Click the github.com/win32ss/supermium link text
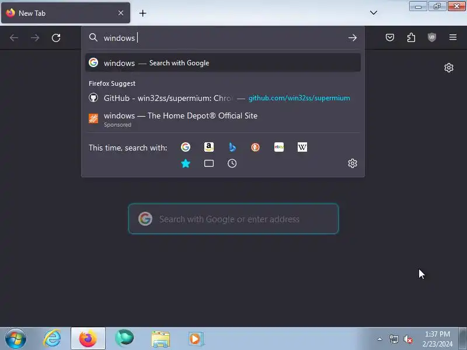Image resolution: width=467 pixels, height=350 pixels. 299,98
